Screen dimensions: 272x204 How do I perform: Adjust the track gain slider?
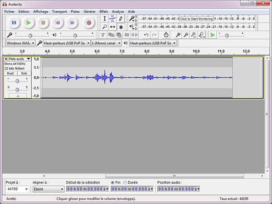pyautogui.click(x=17, y=81)
